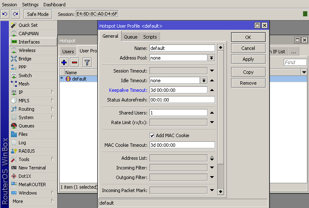Click the red minus remove icon
This screenshot has height=208, width=309.
point(75,62)
